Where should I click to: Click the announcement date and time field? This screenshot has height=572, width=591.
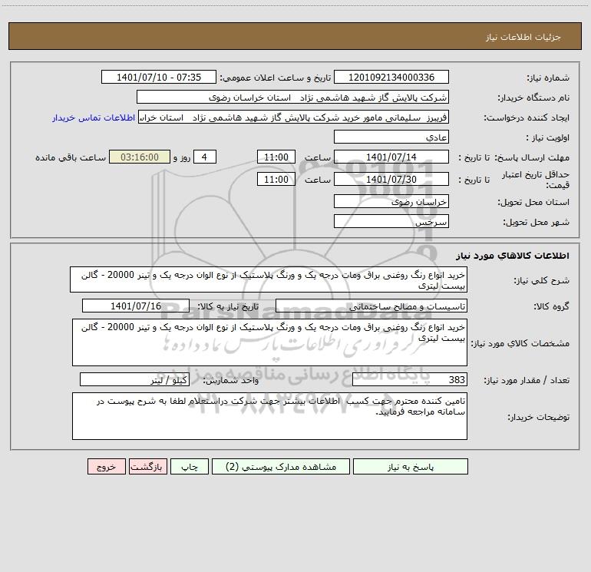click(159, 77)
